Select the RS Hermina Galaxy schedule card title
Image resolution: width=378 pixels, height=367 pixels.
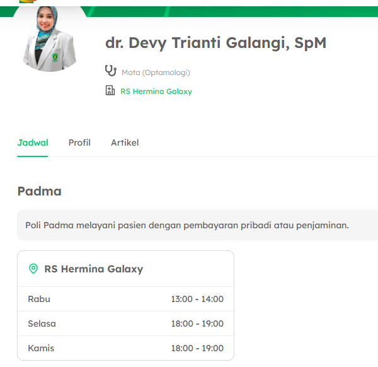click(x=93, y=269)
